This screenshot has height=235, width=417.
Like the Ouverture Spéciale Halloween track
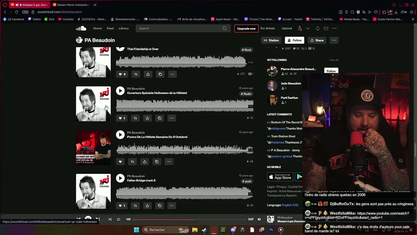[x=122, y=118]
